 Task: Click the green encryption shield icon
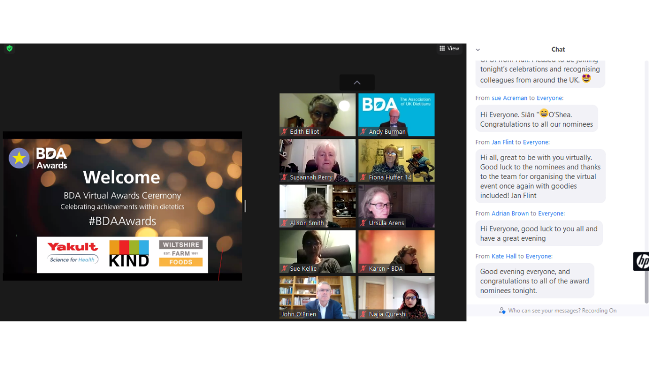point(10,49)
